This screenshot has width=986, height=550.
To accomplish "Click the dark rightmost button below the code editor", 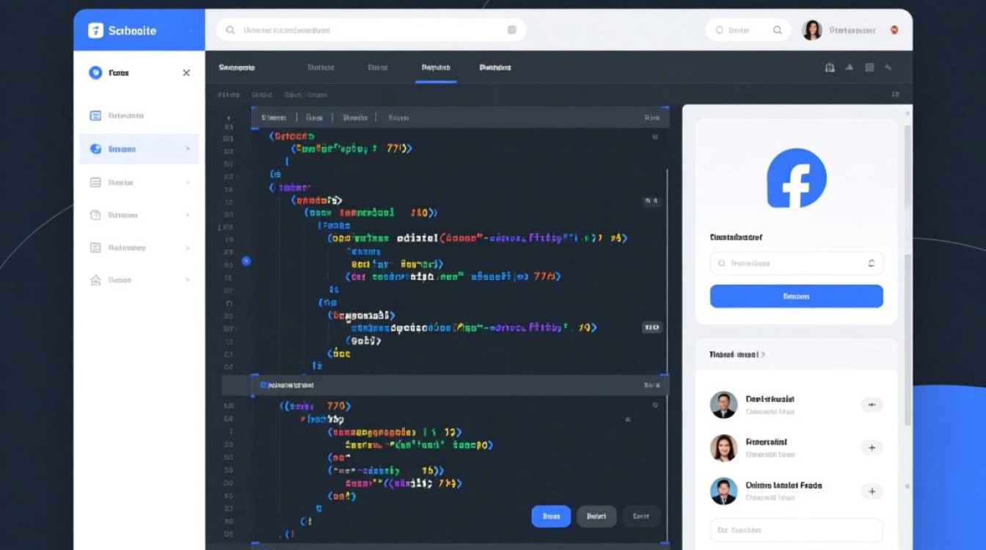I will click(641, 516).
